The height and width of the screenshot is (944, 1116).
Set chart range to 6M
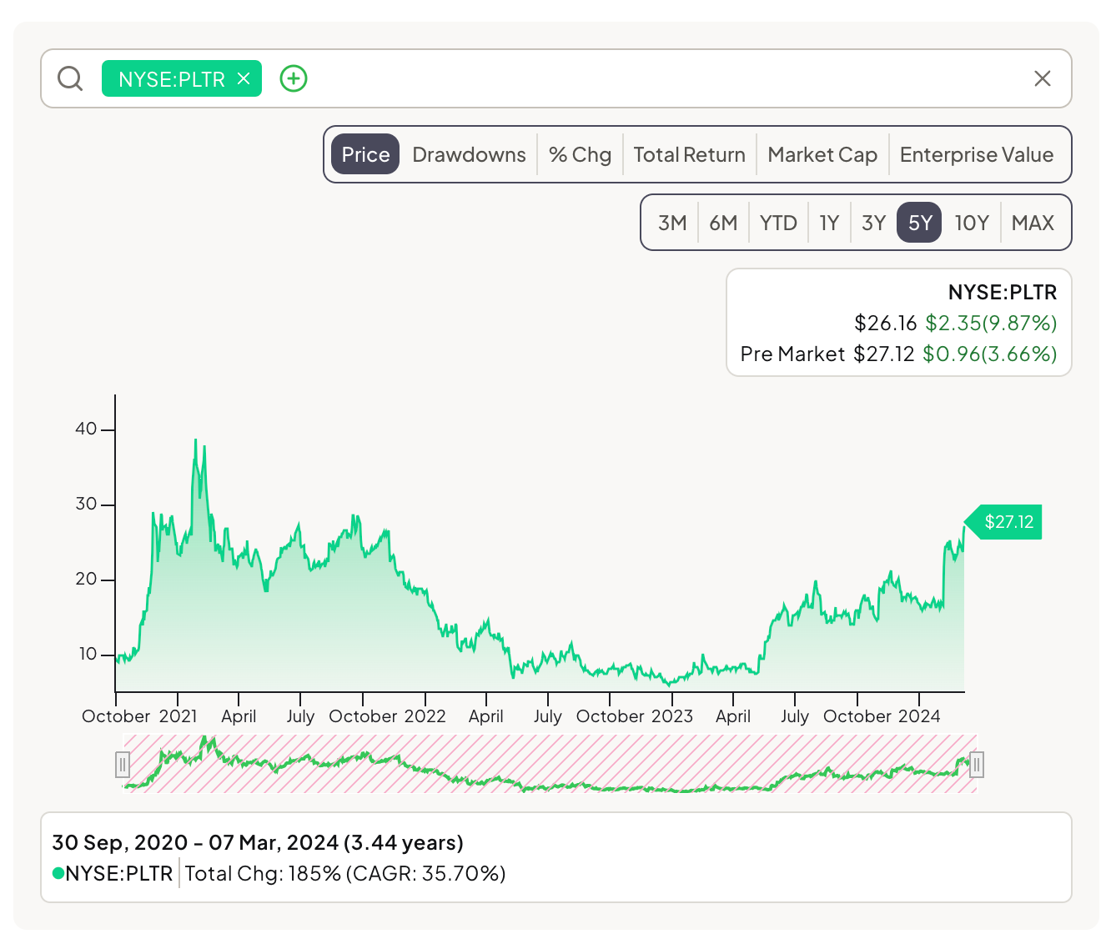click(x=723, y=223)
